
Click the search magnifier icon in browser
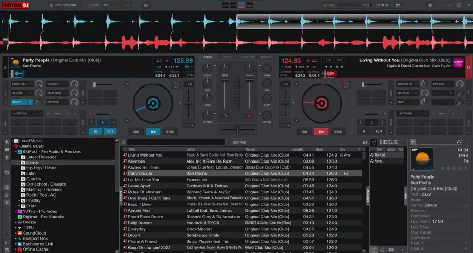pyautogui.click(x=124, y=142)
